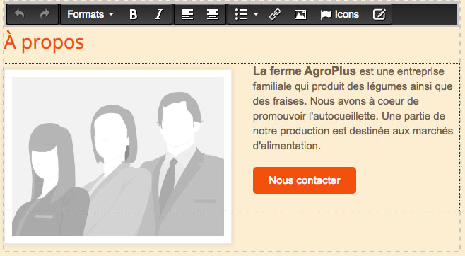Screen dimensions: 465x256
Task: Open the Icons flag picker
Action: pyautogui.click(x=339, y=14)
